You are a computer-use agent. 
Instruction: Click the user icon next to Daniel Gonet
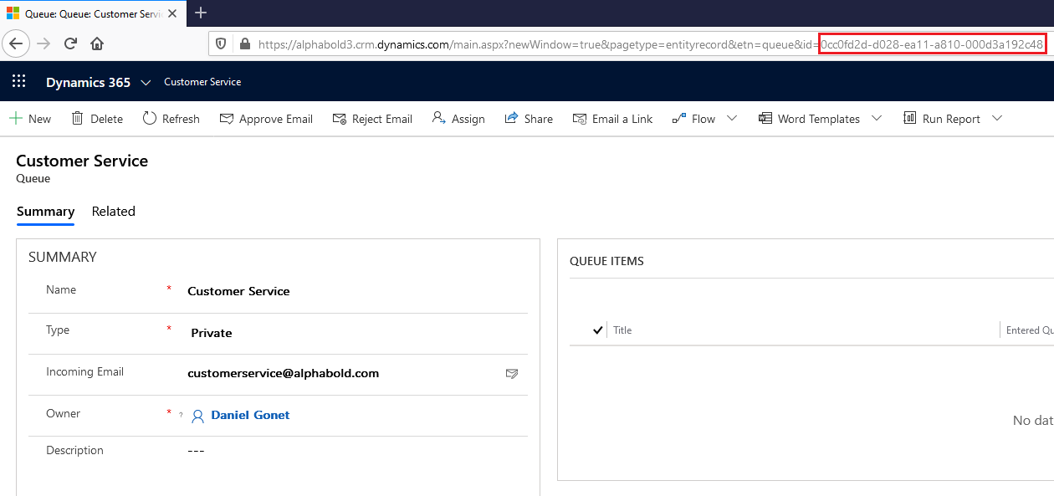(x=198, y=416)
